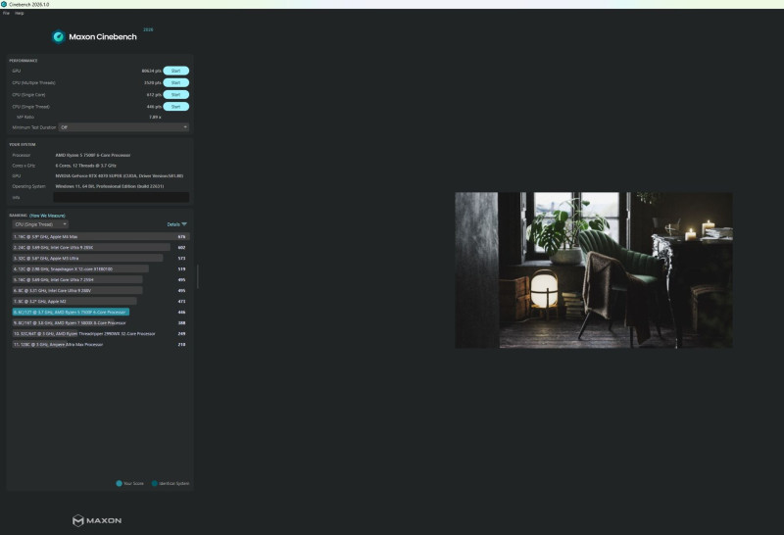This screenshot has height=535, width=784.
Task: Open the How We Measure link
Action: 47,216
